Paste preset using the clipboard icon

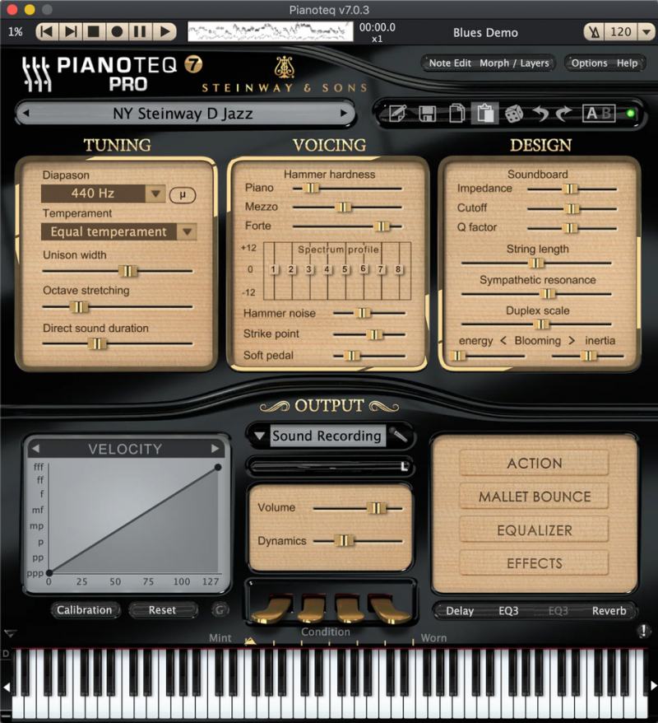(485, 113)
